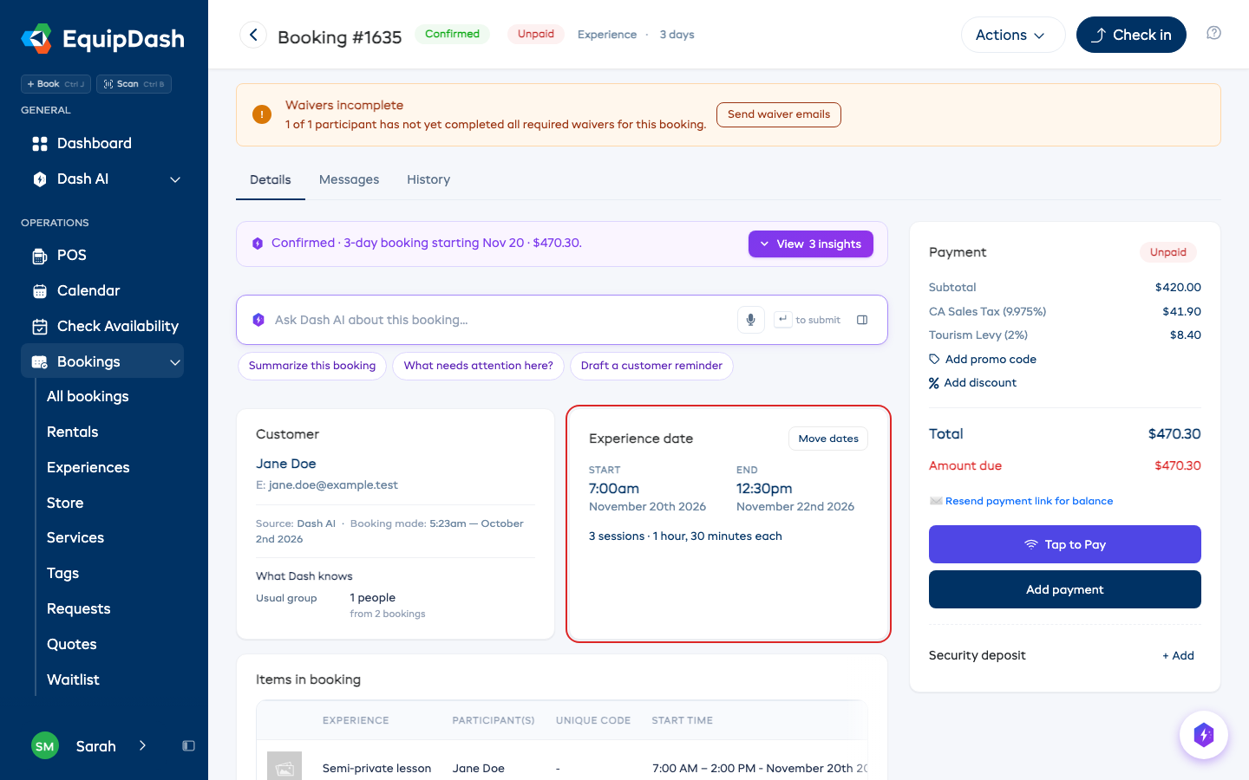Click the POS register icon

tap(40, 256)
